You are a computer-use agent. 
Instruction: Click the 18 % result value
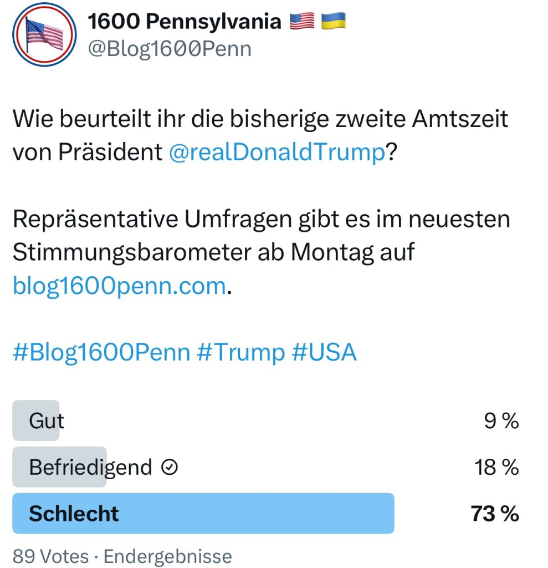coord(496,468)
